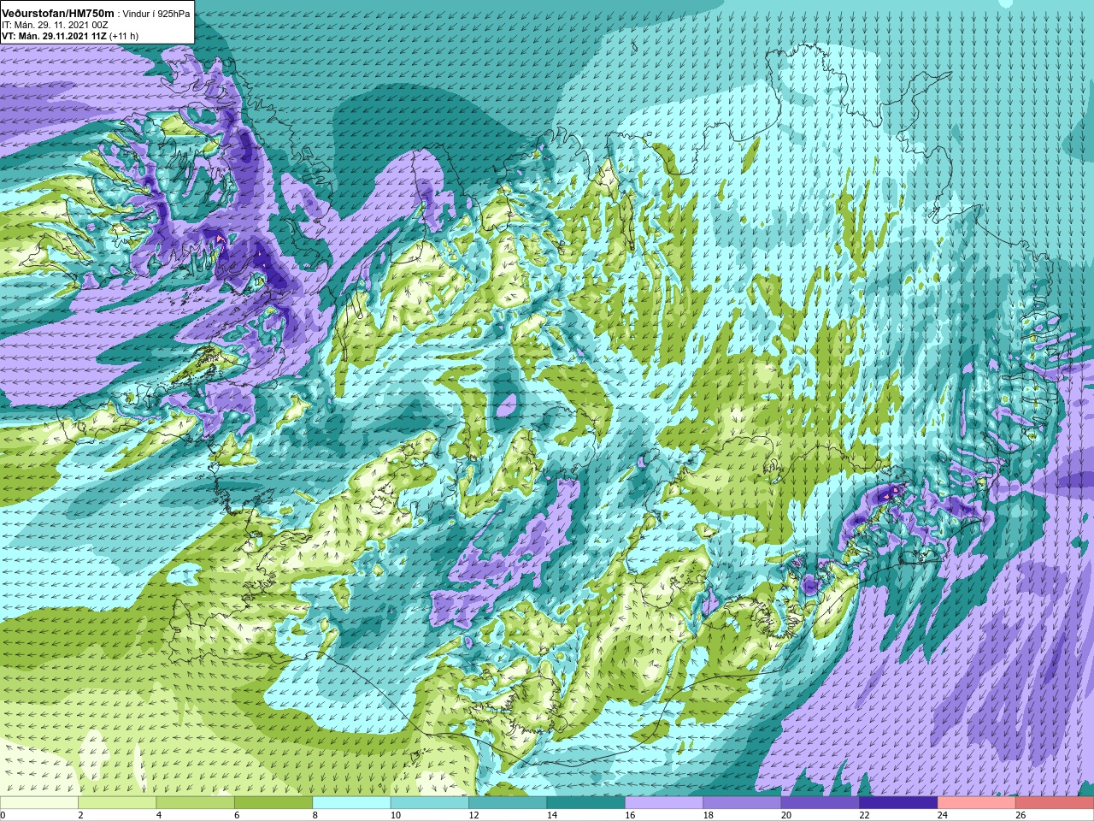Click the 10–12 aqua legend swatch
The height and width of the screenshot is (821, 1094).
tap(430, 803)
